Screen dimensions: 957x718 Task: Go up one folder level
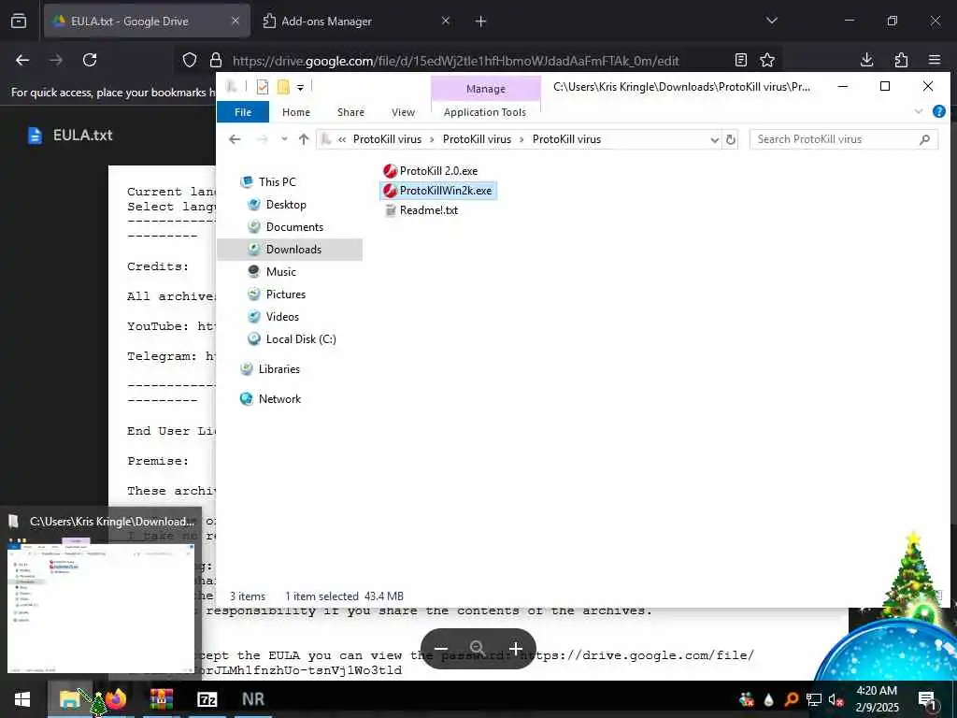click(x=304, y=139)
